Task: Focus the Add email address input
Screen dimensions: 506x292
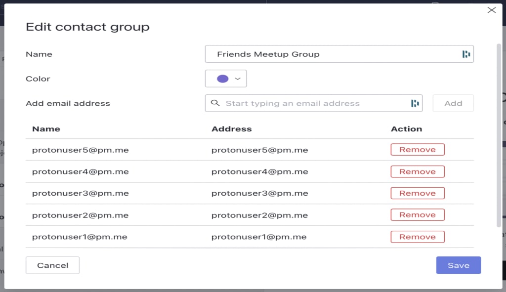Action: 311,103
